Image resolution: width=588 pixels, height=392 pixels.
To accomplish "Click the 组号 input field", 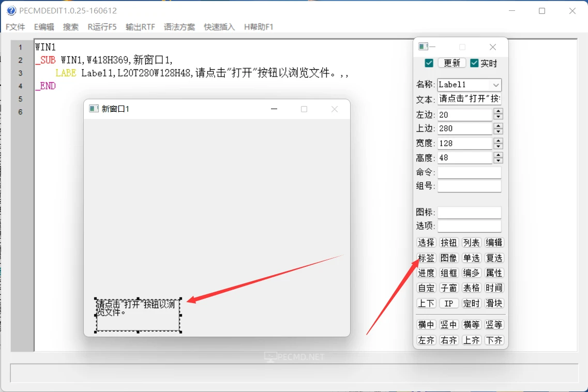I will click(x=469, y=186).
